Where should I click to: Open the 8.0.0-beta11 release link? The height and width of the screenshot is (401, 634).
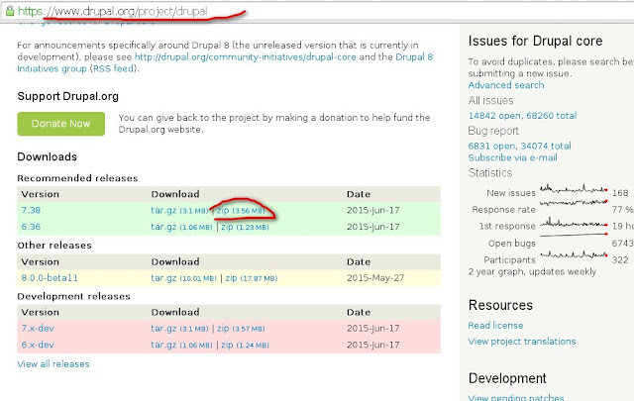click(x=50, y=278)
